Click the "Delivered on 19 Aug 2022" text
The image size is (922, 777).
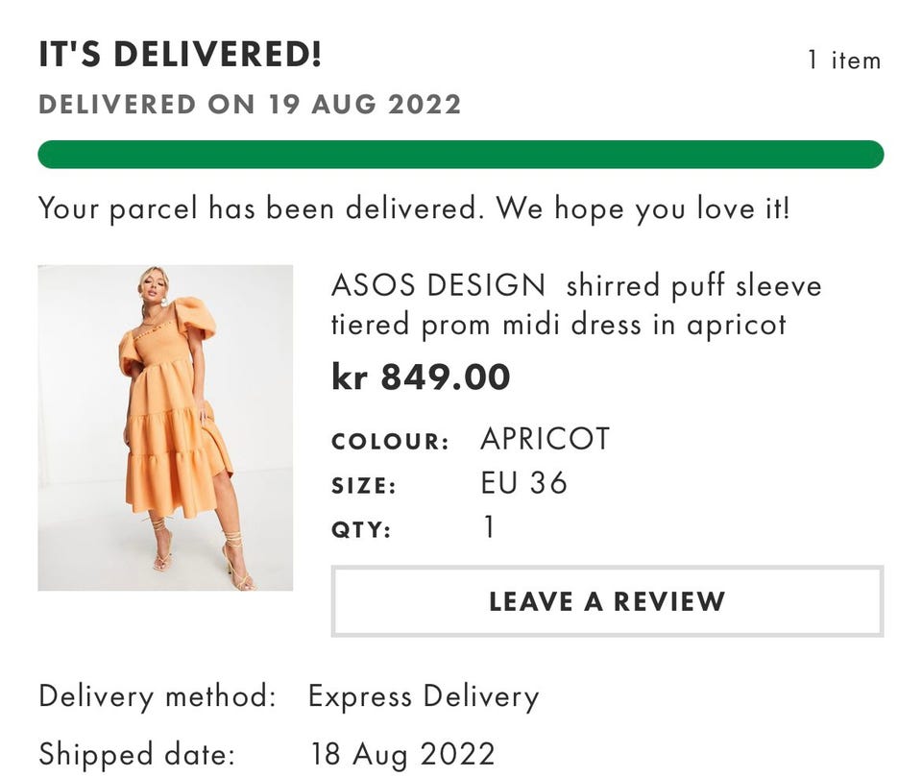click(x=250, y=104)
